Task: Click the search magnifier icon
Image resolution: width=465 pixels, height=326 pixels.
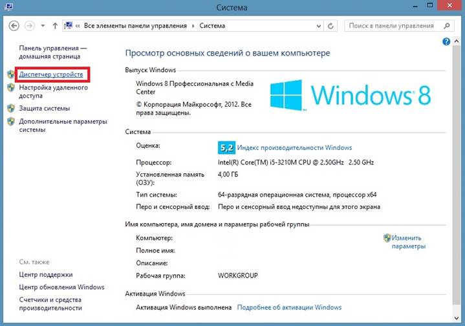Action: (x=447, y=26)
